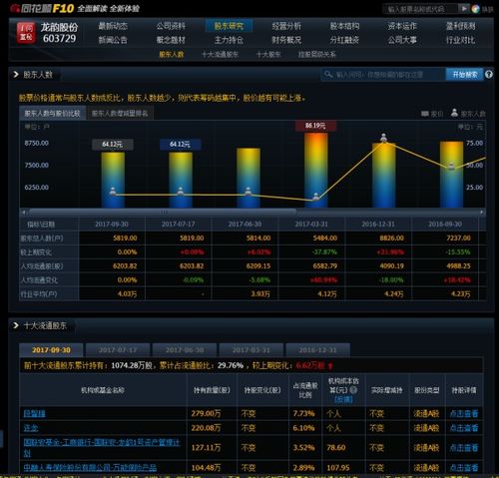Open the 盈利预测 menu
Screen dimensions: 499x478
[460, 26]
